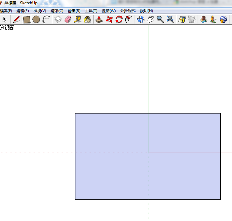Click the Zoom Extents icon
Viewport: 232px width, 221px height.
(x=170, y=19)
